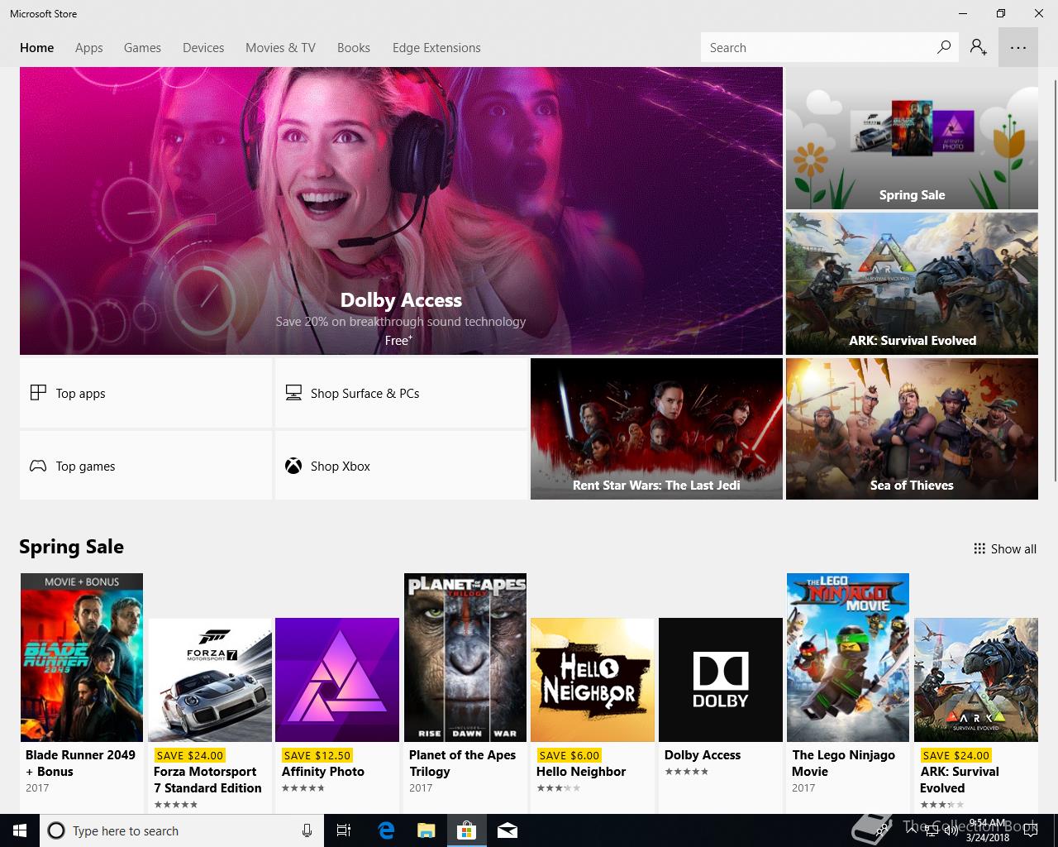1058x847 pixels.
Task: Open the account sign-in icon
Action: 979,47
